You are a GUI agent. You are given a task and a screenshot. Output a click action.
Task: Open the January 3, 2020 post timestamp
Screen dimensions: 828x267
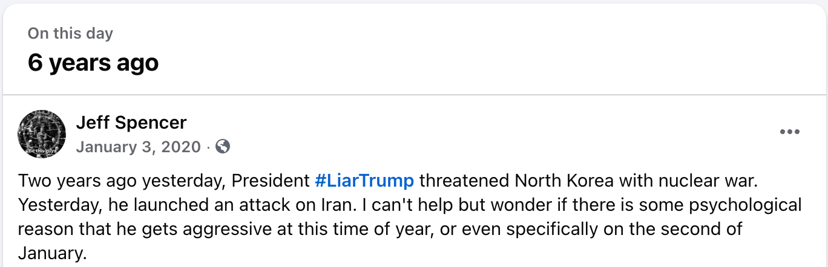tap(138, 147)
